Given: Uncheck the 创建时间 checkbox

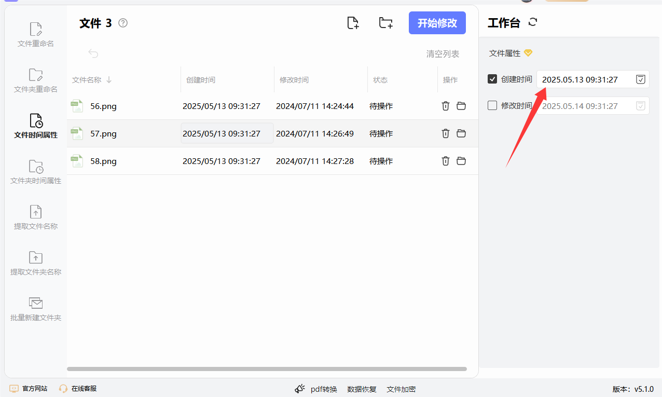Looking at the screenshot, I should tap(492, 79).
